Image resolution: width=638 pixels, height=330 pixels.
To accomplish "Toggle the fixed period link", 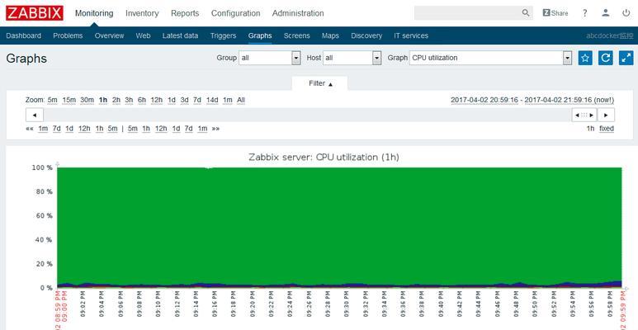I will pyautogui.click(x=607, y=129).
